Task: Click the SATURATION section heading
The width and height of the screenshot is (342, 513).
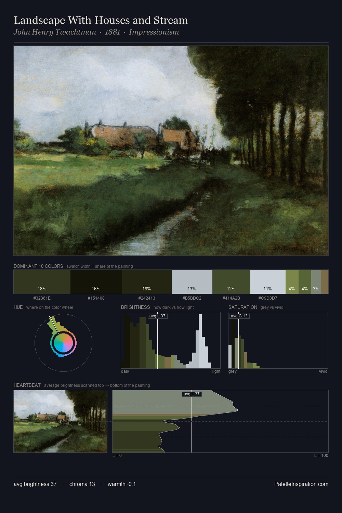Action: [243, 307]
